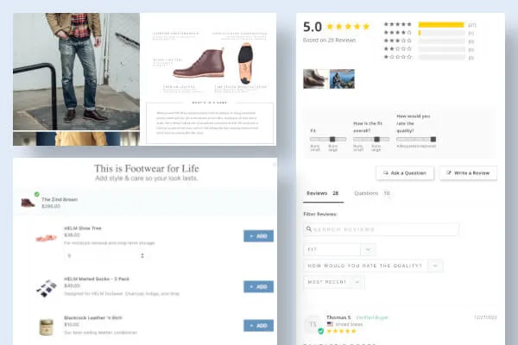Filter by three-star rating row
Screen dimensions: 518x345
pos(429,41)
